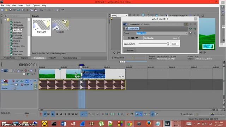
Task: Select Barn Door in transitions list
Action: tap(17, 33)
